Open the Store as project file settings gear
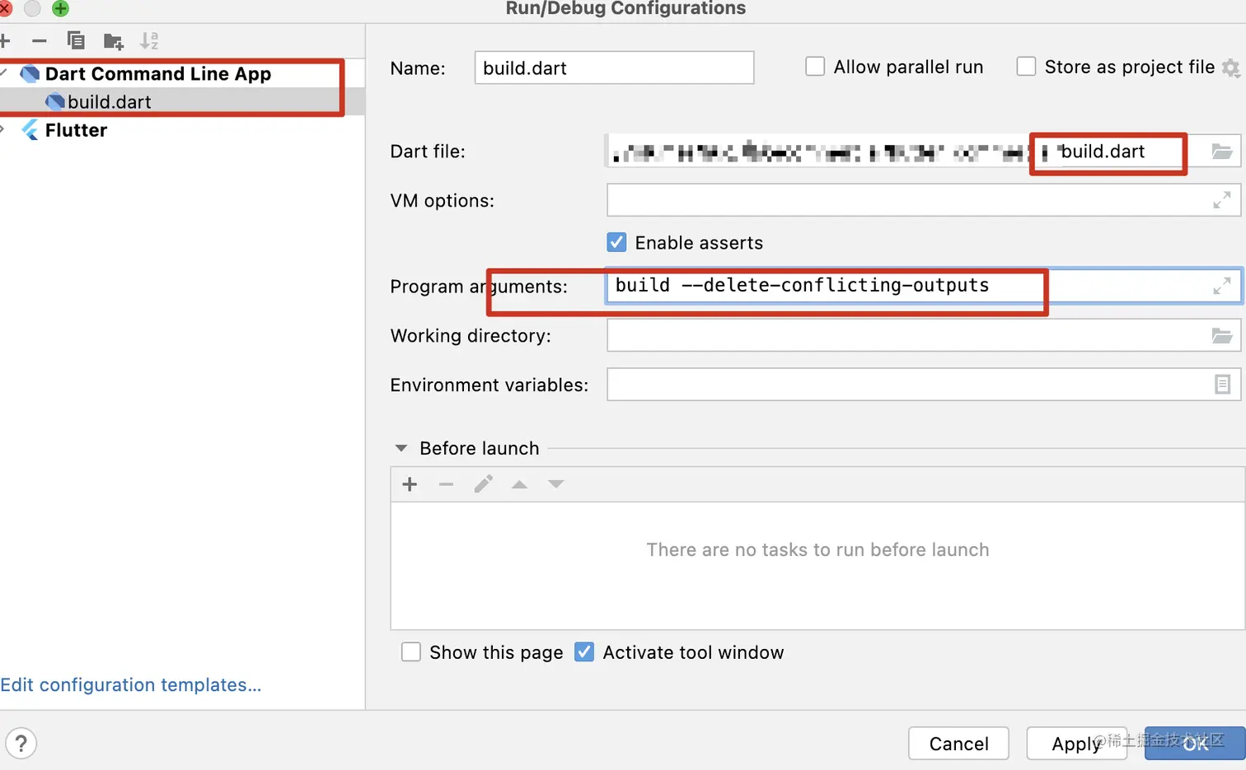1246x770 pixels. pos(1231,68)
